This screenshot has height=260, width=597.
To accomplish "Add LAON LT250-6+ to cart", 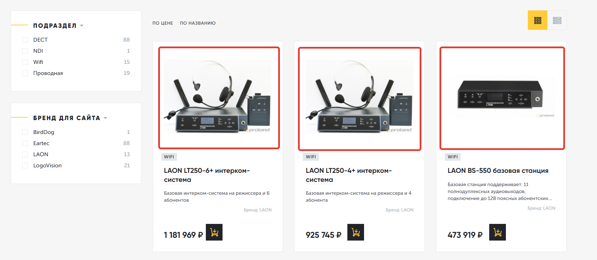I will [x=214, y=232].
